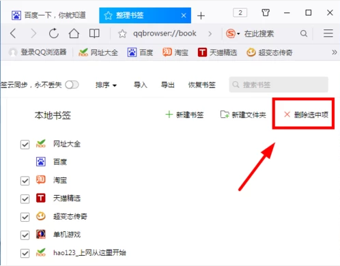Click 登录QQ浏览器 in bookmarks bar
340x266 pixels.
[38, 53]
